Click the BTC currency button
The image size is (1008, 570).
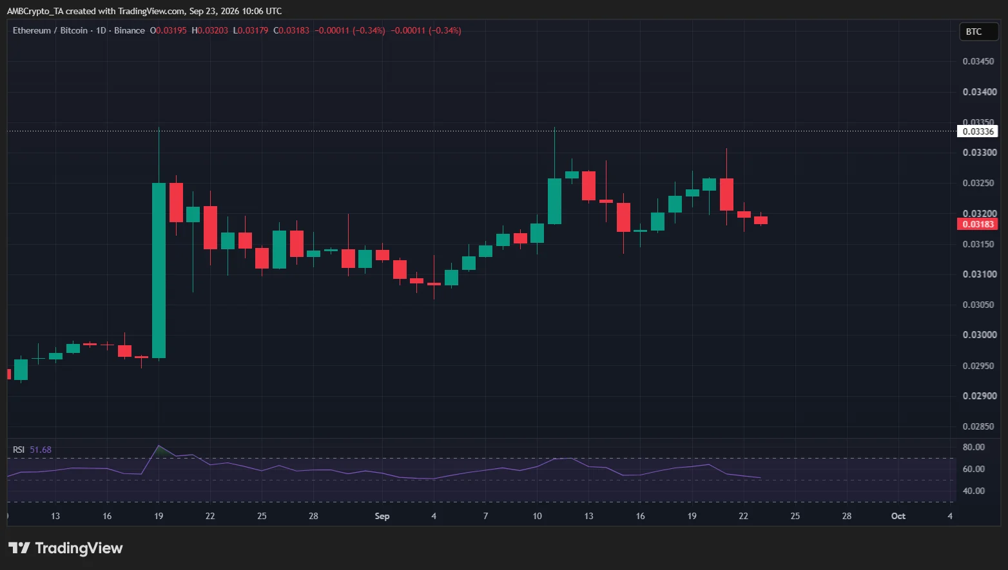(x=978, y=31)
